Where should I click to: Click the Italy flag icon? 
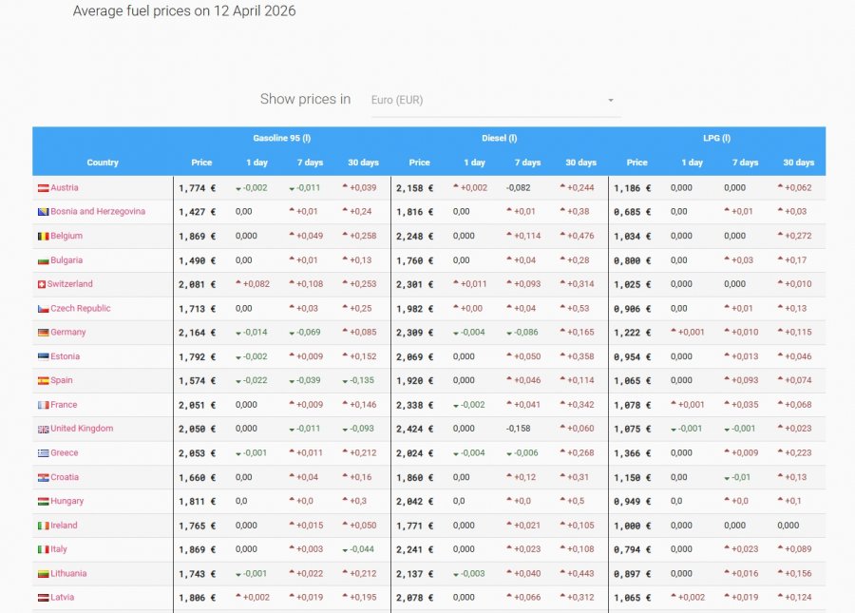[x=43, y=549]
